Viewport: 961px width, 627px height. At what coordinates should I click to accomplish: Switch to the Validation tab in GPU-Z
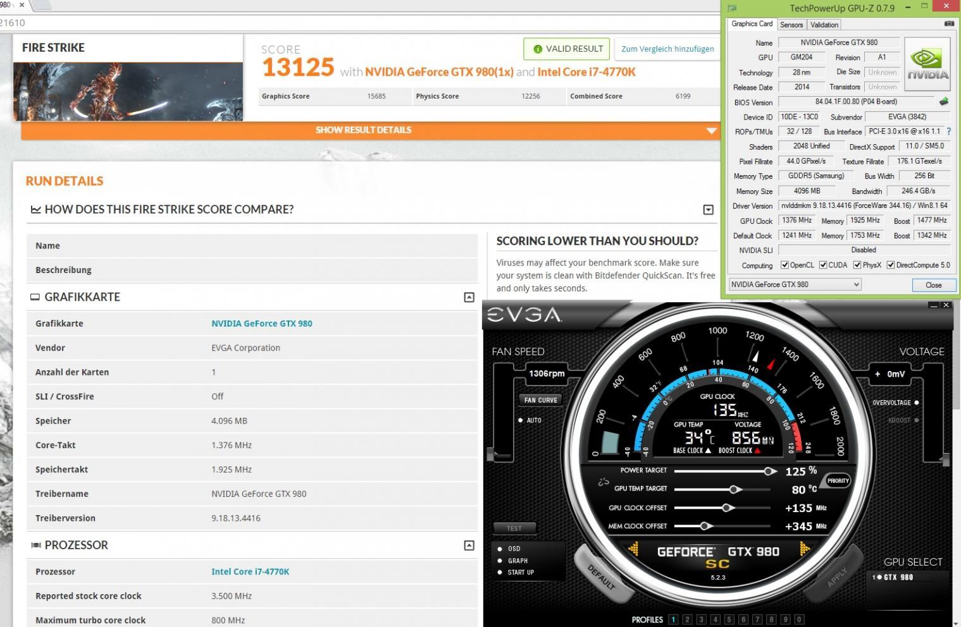824,25
